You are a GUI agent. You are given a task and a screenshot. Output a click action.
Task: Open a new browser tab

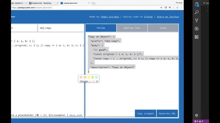click(x=93, y=3)
